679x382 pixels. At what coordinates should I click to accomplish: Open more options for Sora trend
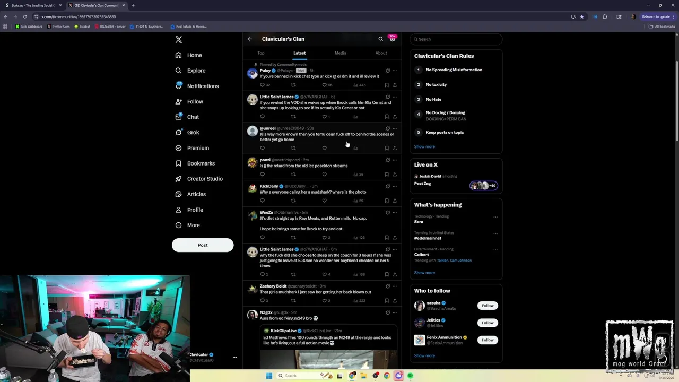pos(495,217)
